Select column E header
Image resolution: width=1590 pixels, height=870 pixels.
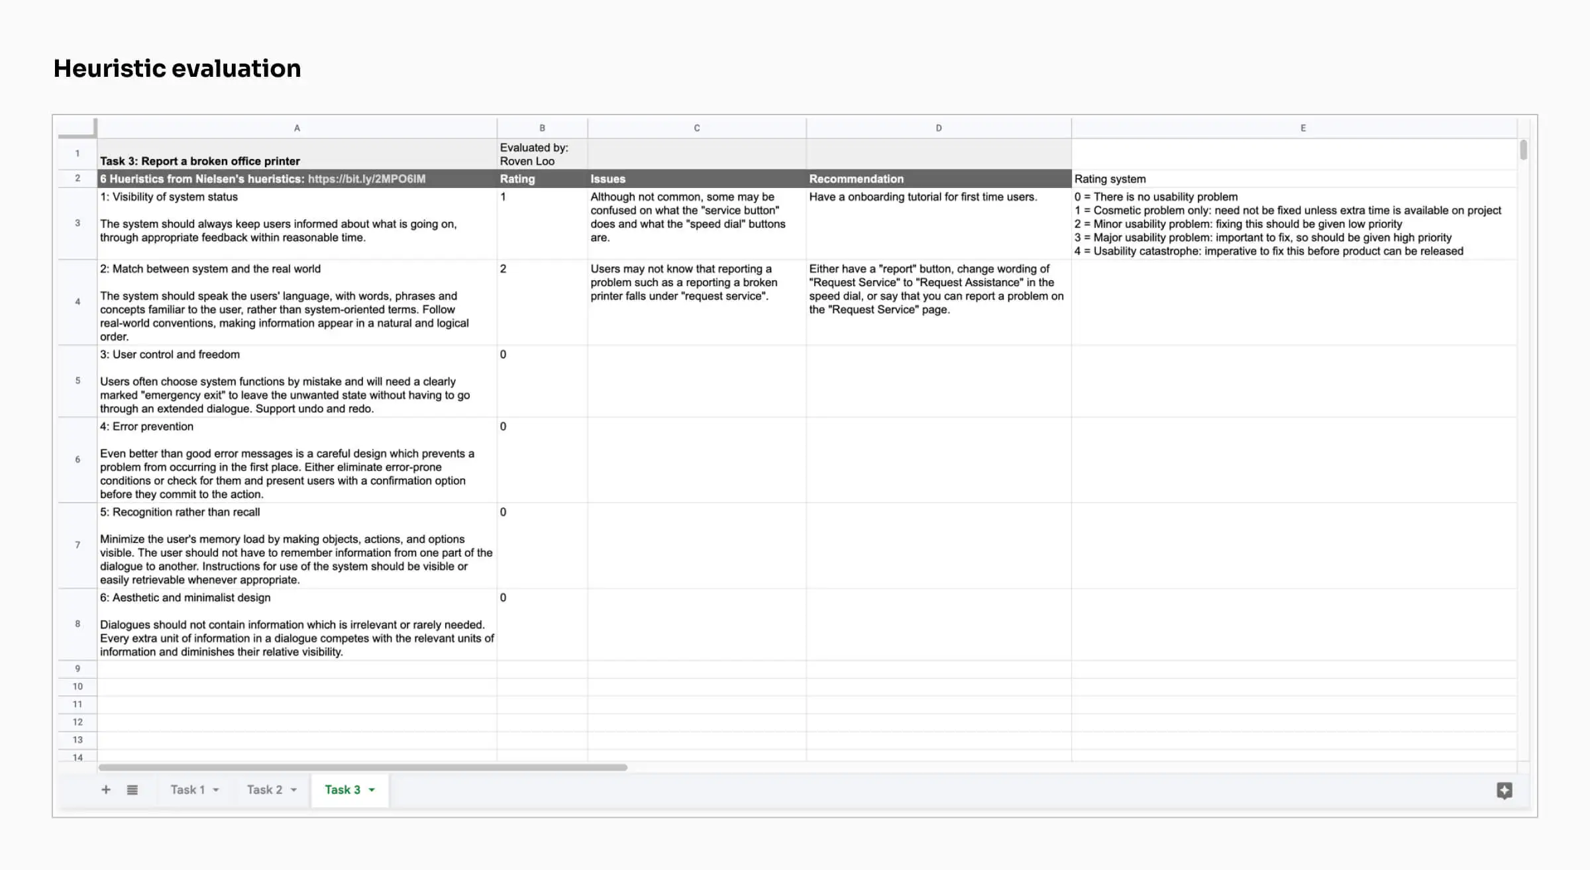click(1302, 128)
